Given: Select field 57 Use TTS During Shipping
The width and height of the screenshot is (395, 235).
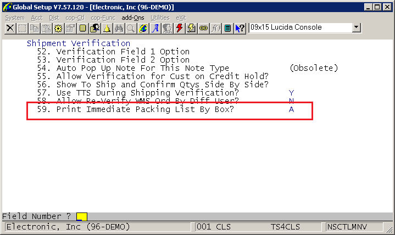Looking at the screenshot, I should [138, 93].
